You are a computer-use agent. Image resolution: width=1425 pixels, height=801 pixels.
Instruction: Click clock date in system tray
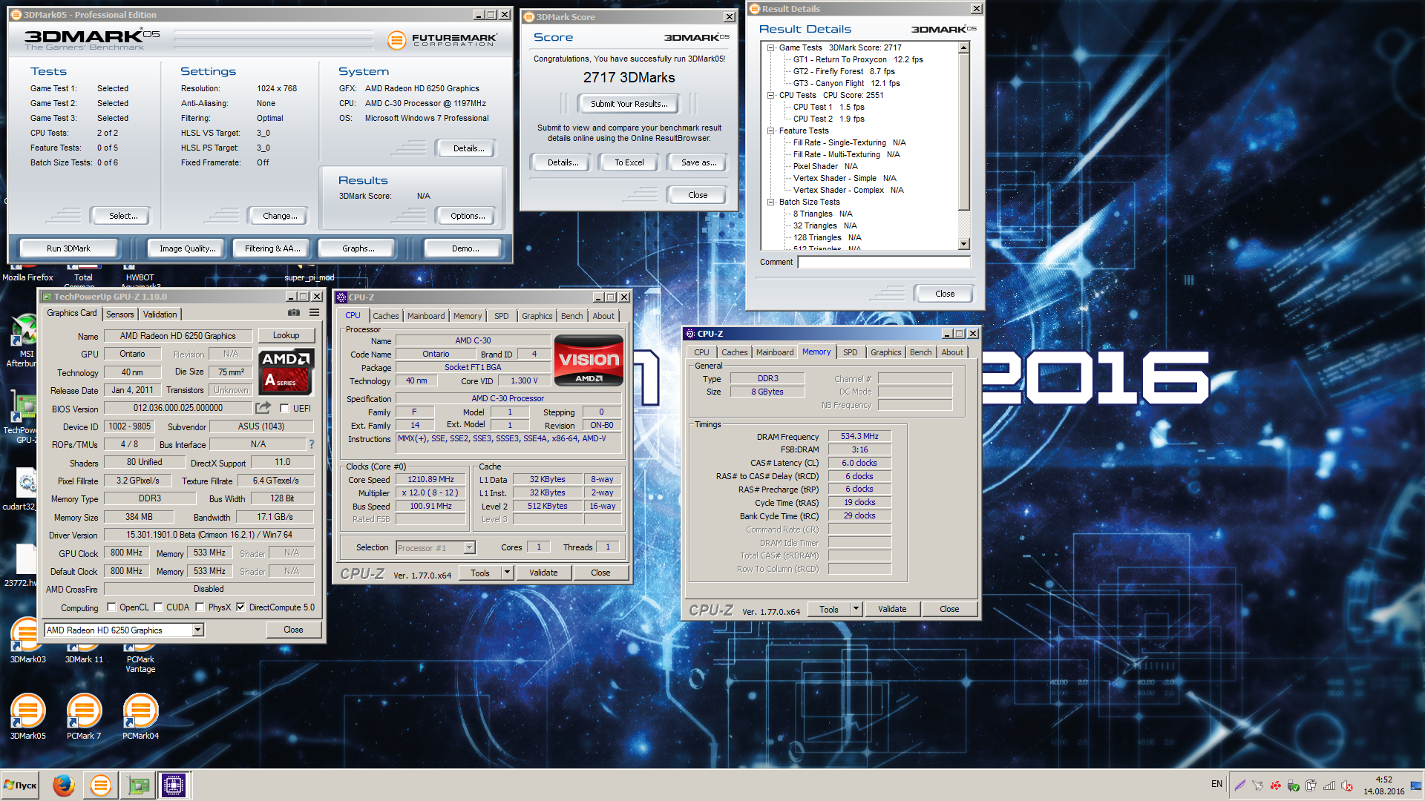(x=1383, y=791)
